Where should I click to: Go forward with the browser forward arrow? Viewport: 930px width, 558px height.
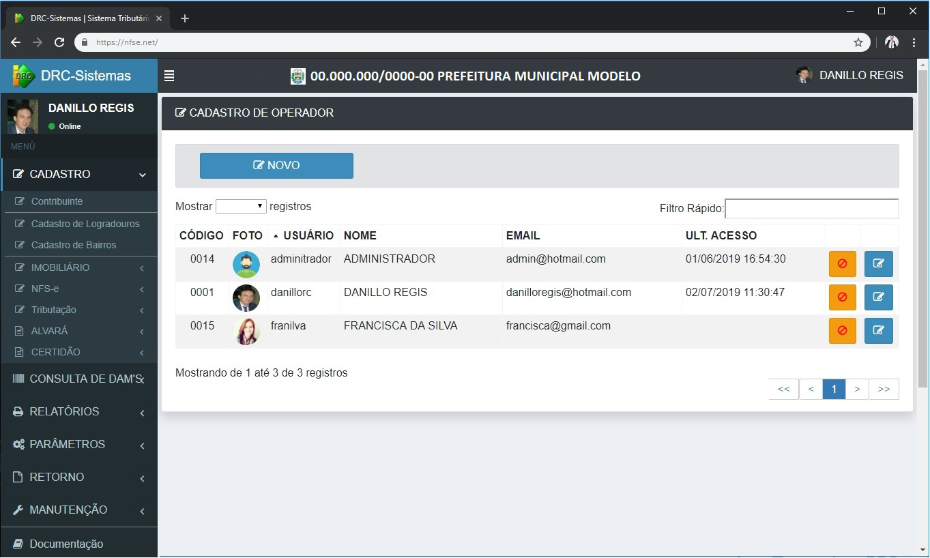[38, 42]
